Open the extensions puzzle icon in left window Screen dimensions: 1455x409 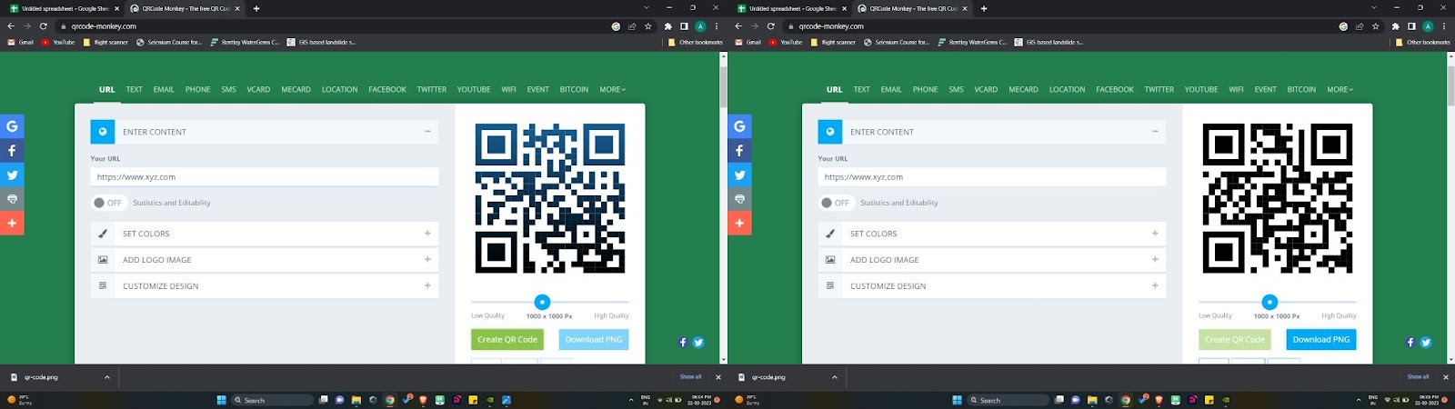coord(668,26)
